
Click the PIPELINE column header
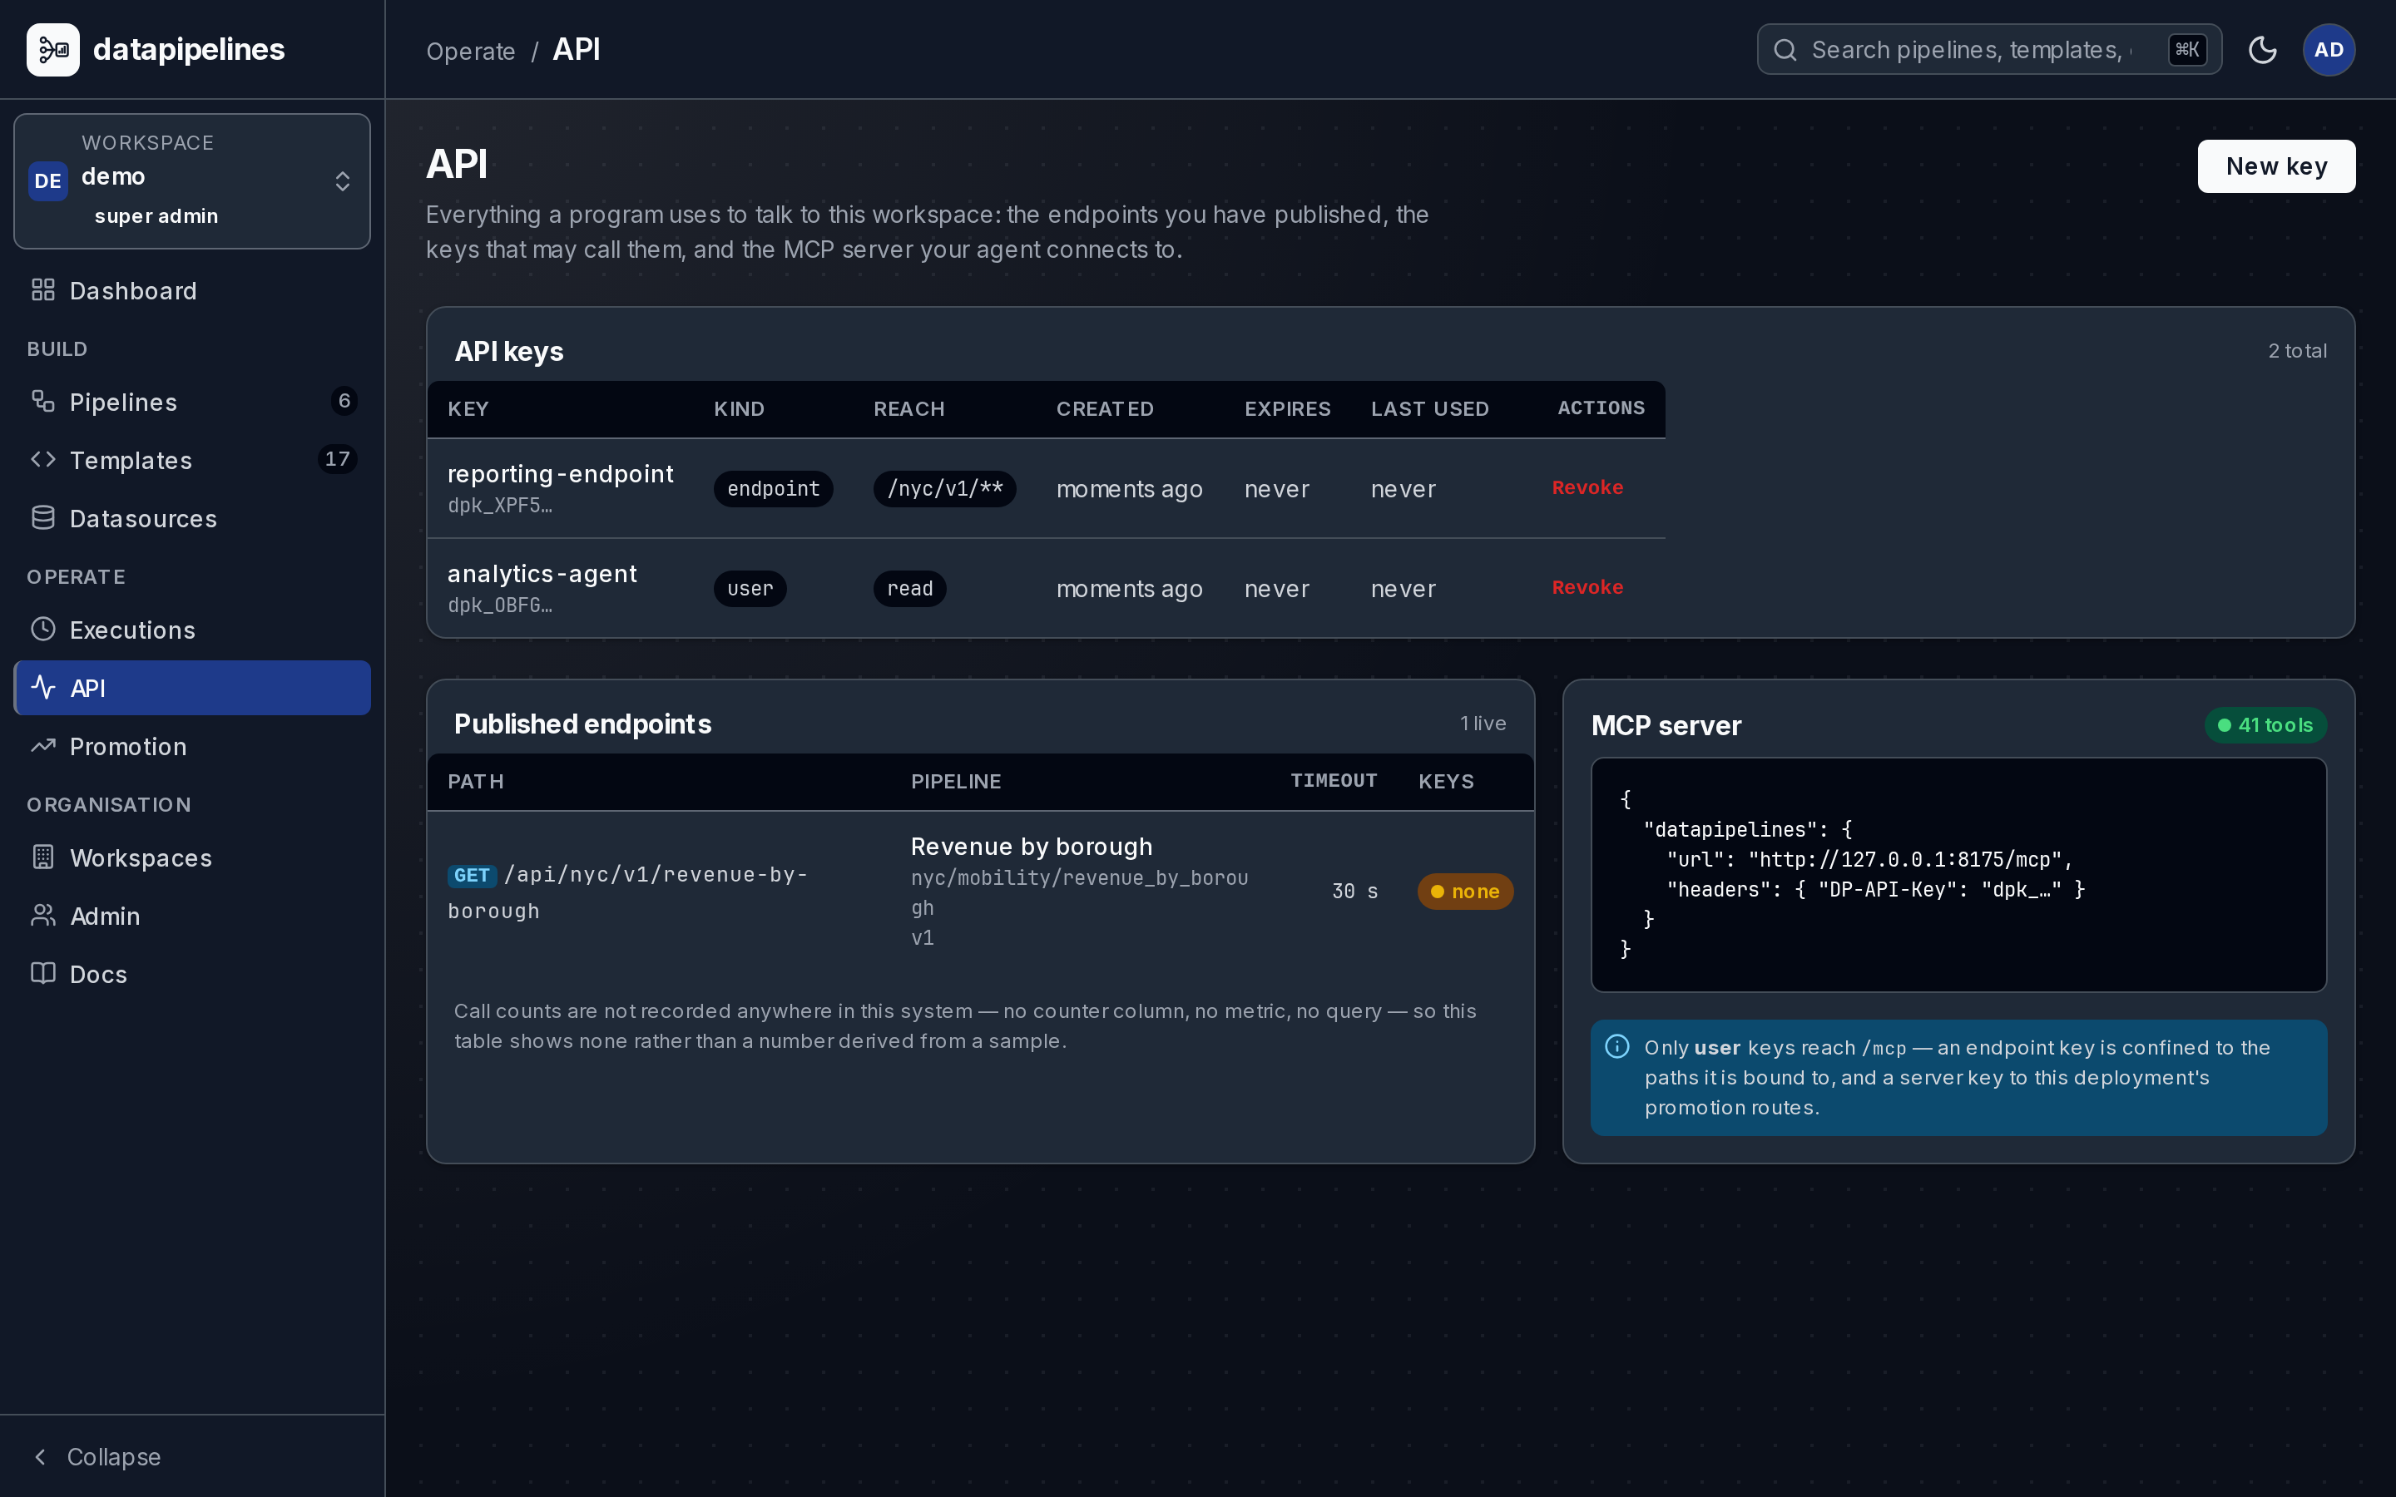coord(955,781)
